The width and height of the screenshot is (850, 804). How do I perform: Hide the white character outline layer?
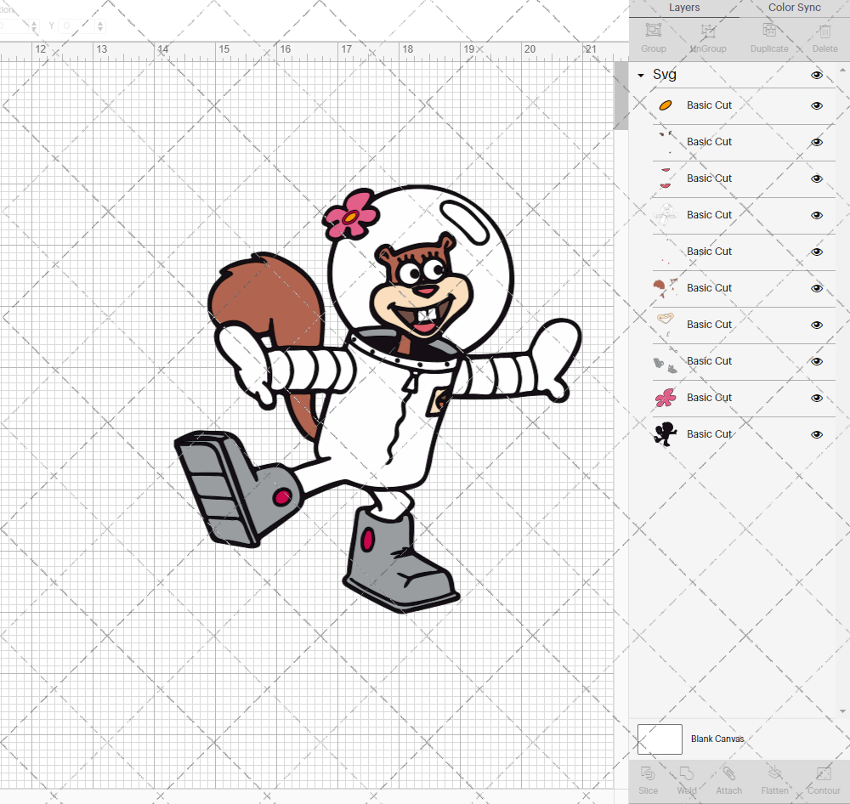pyautogui.click(x=816, y=215)
